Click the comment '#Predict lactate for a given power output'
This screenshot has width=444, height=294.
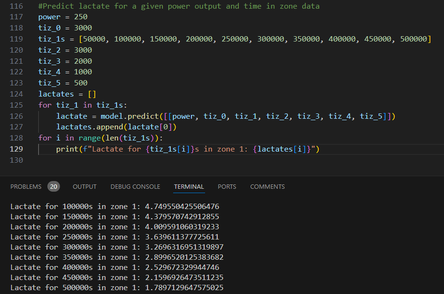pos(130,6)
